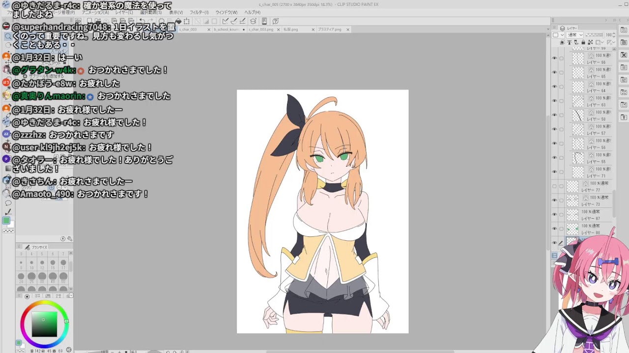Select the Zoom magnifier tool

point(8,37)
